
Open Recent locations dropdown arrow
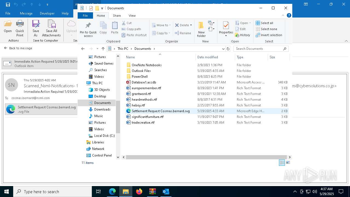tap(97, 49)
